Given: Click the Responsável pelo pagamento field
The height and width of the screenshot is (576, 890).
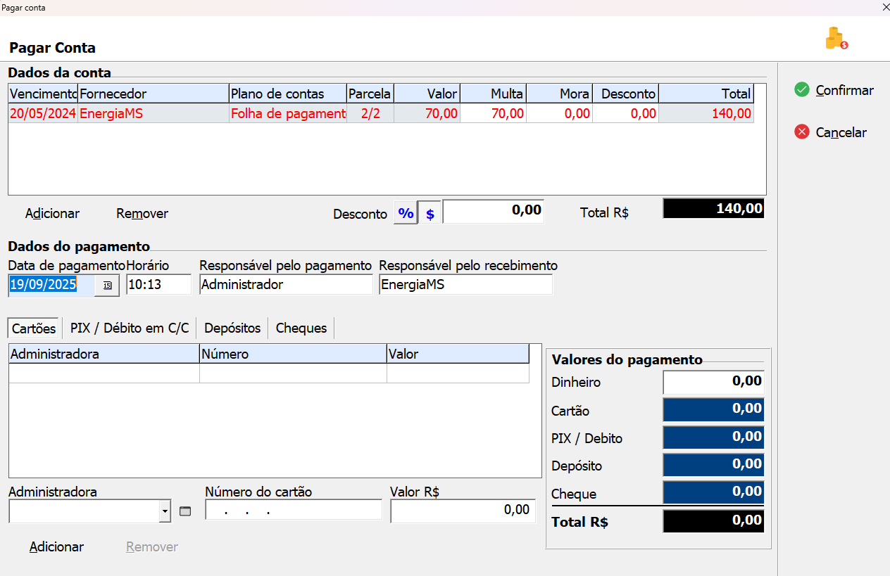Looking at the screenshot, I should point(286,285).
